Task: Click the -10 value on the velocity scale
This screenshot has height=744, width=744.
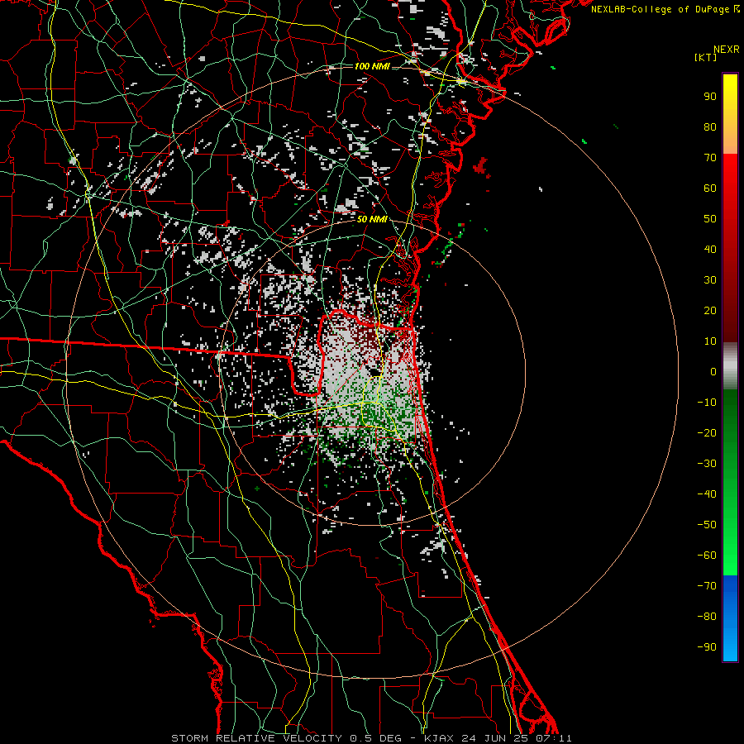Action: [x=707, y=403]
